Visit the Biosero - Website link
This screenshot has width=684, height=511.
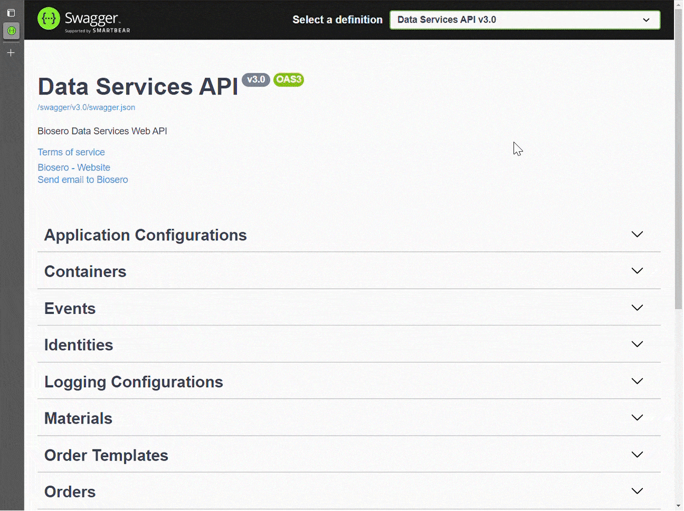pyautogui.click(x=74, y=168)
